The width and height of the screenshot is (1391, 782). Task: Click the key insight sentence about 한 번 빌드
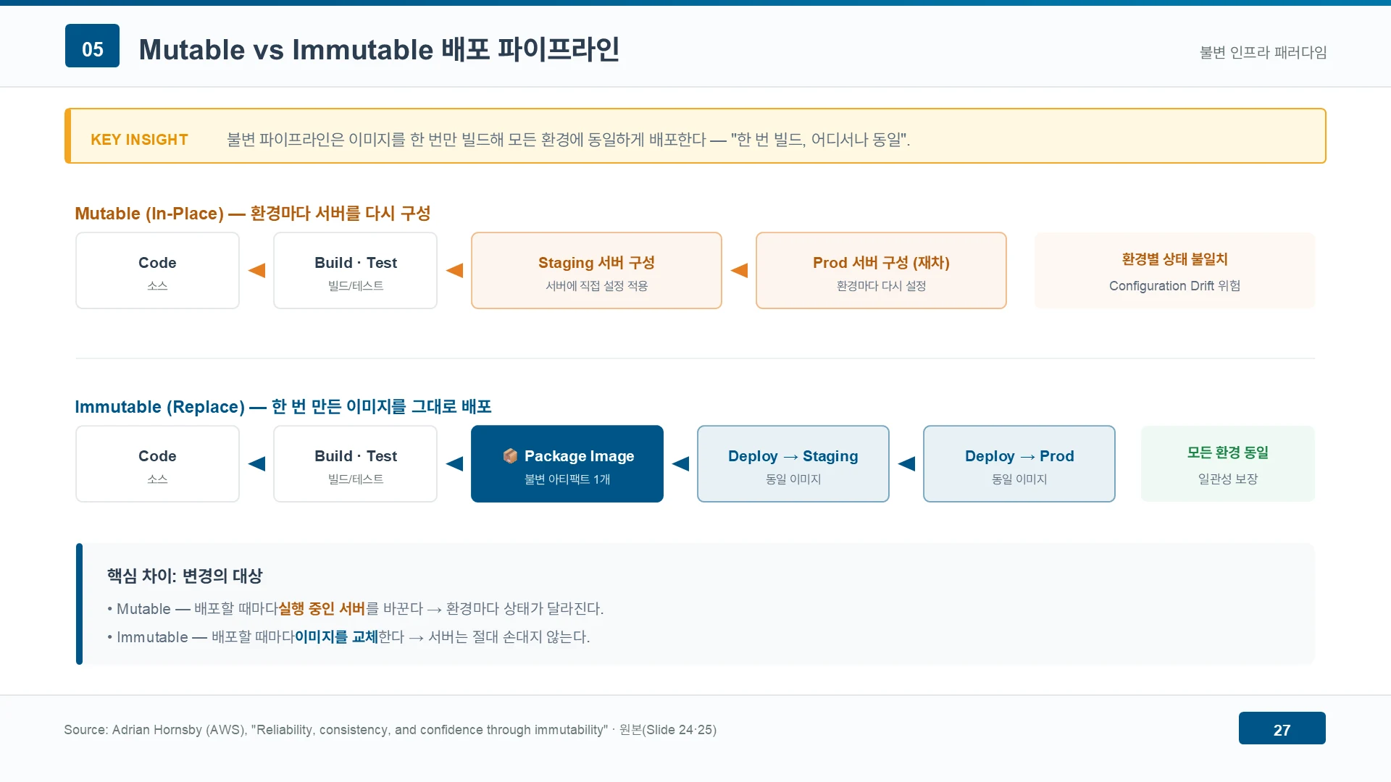(x=568, y=140)
